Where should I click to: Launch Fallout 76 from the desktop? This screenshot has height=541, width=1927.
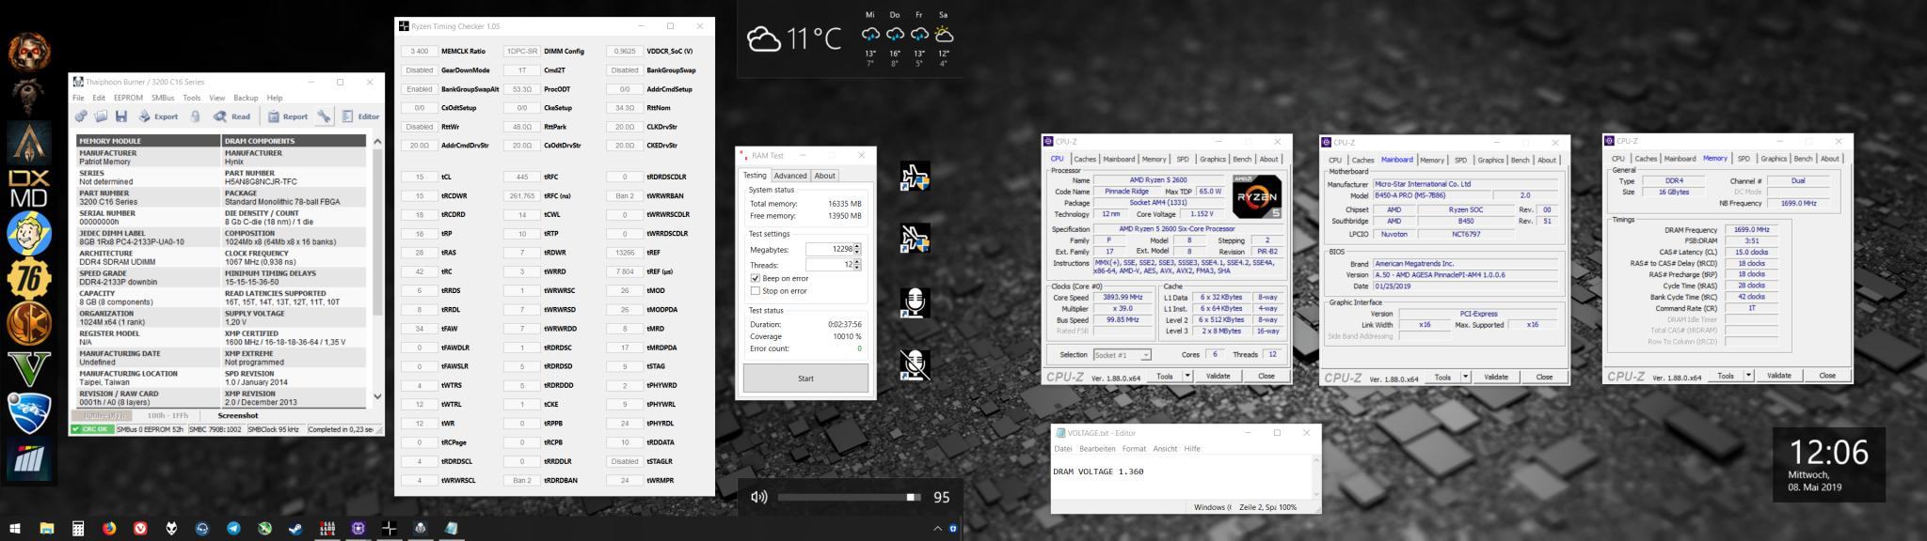click(x=28, y=279)
